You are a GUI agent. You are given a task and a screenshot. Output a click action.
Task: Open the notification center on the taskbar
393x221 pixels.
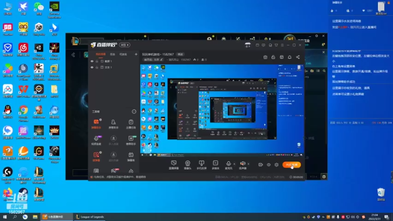(x=387, y=217)
